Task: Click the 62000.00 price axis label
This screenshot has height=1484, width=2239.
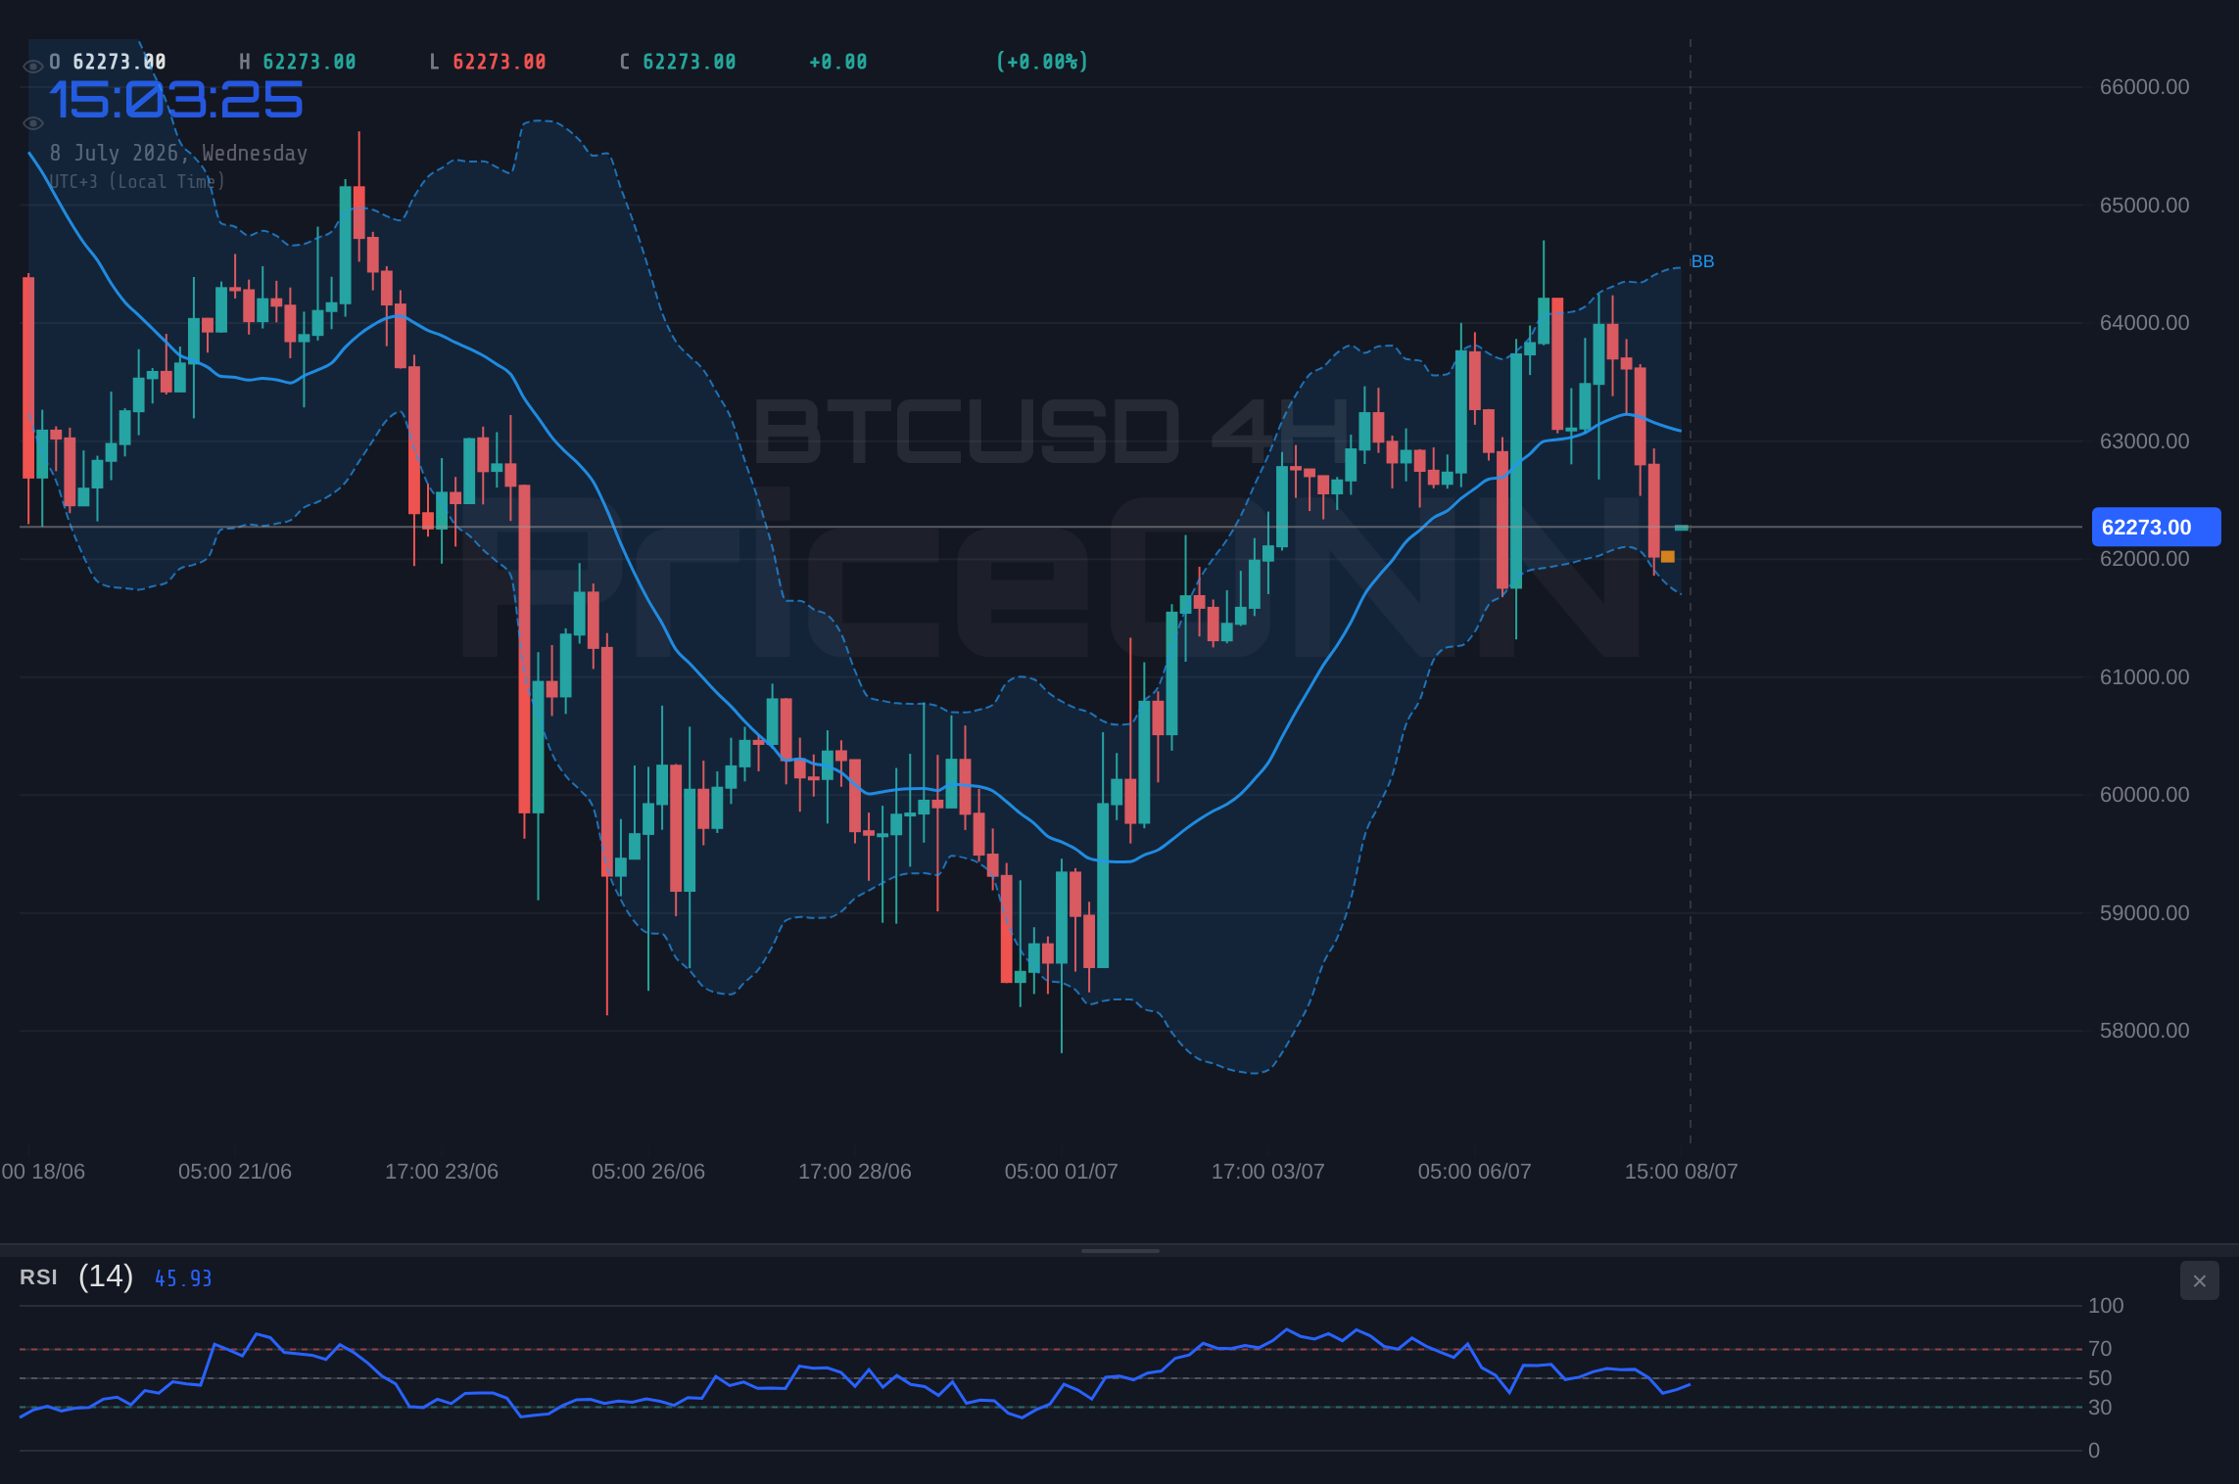Action: (x=2144, y=559)
